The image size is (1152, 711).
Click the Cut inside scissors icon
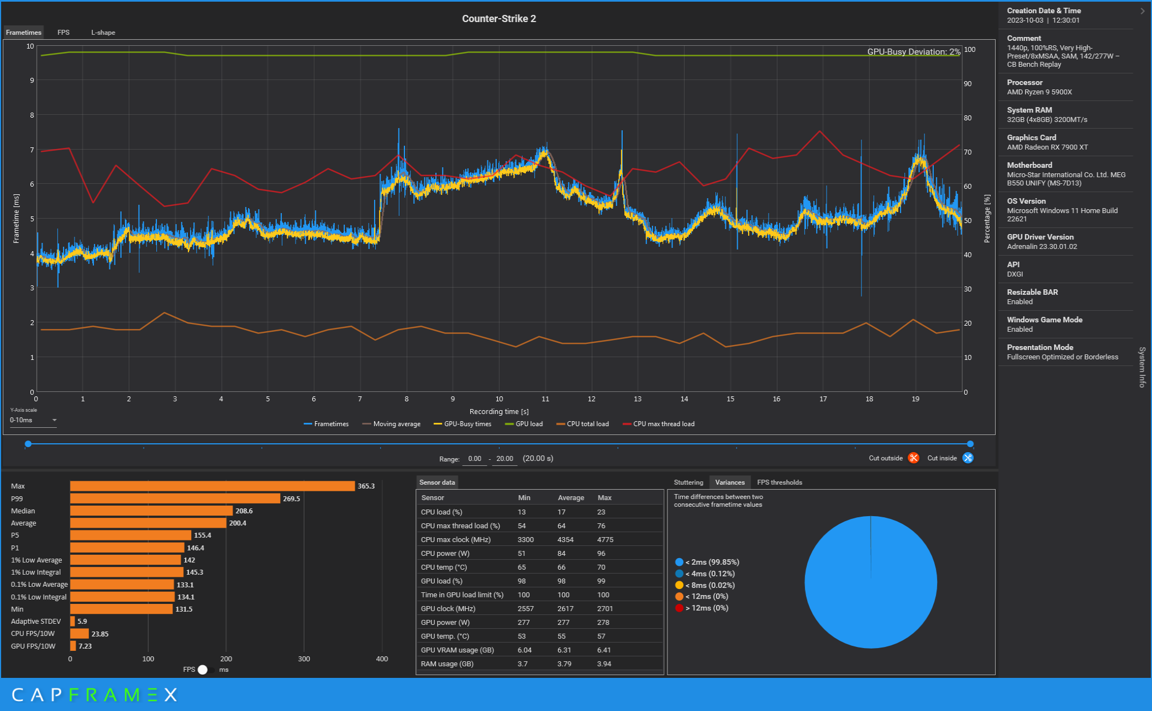click(967, 458)
